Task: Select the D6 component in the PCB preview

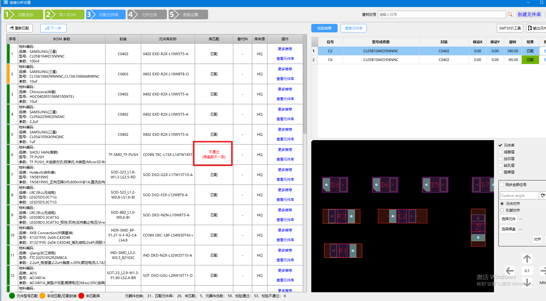Action: [x=385, y=185]
